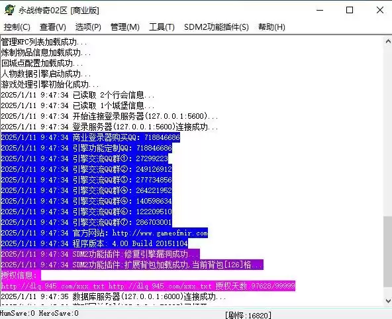Select line 商业登录器购买QQ: 718846686
The width and height of the screenshot is (392, 319).
(x=91, y=137)
